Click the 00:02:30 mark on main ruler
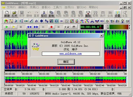 coord(95,74)
